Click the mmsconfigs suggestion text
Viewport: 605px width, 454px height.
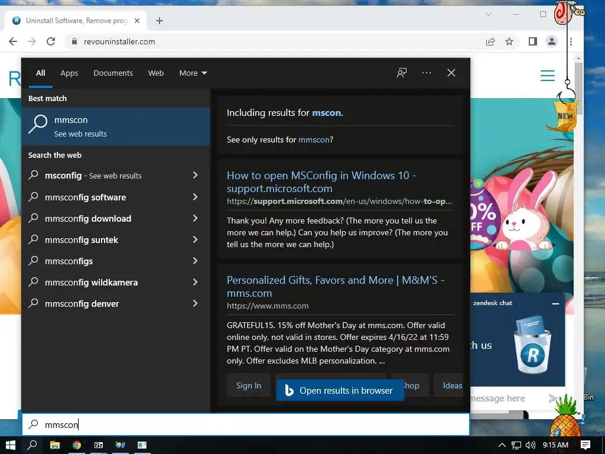pos(69,261)
